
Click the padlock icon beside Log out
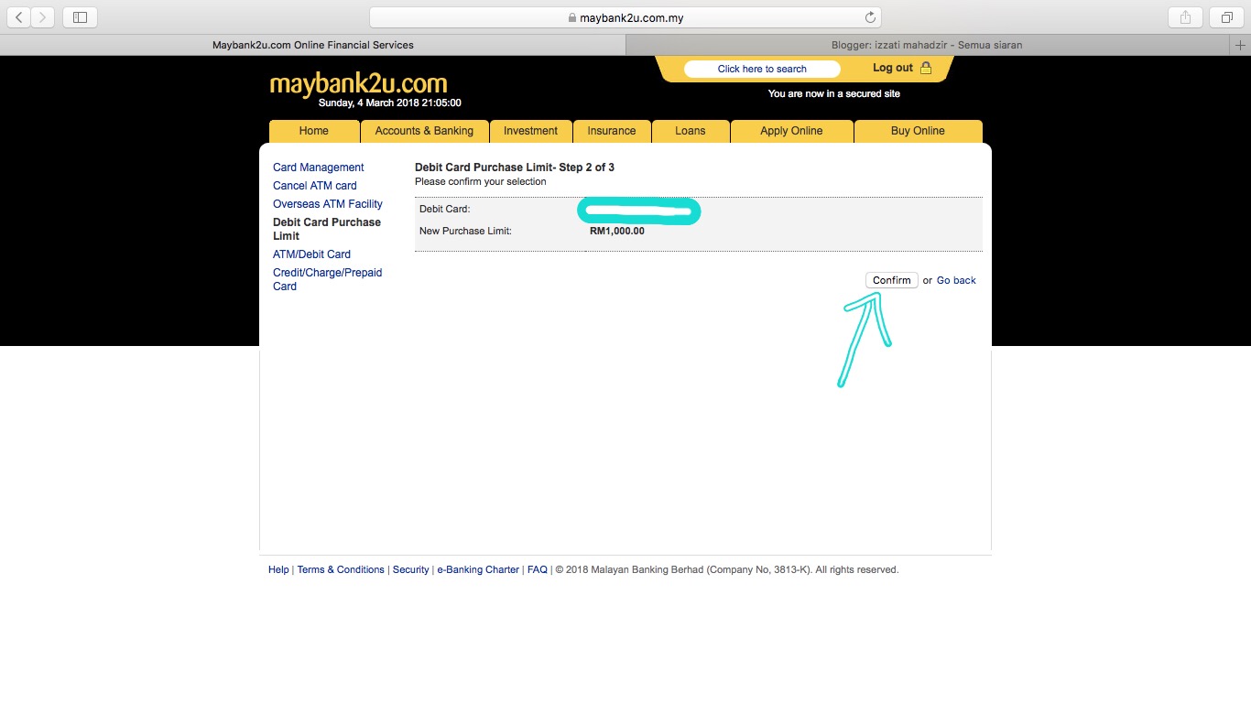tap(926, 68)
